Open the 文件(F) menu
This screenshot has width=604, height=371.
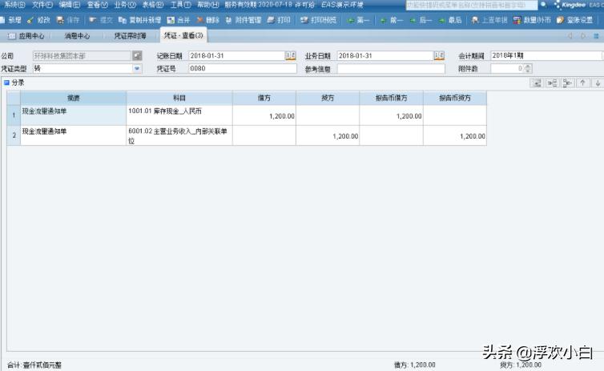click(42, 5)
